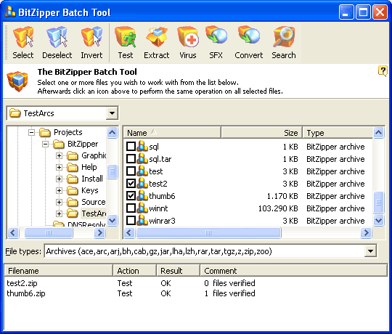Click the Extract box icon
The height and width of the screenshot is (334, 392).
pyautogui.click(x=157, y=37)
